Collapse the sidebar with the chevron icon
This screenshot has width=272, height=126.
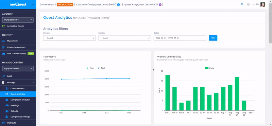[x=33, y=4]
